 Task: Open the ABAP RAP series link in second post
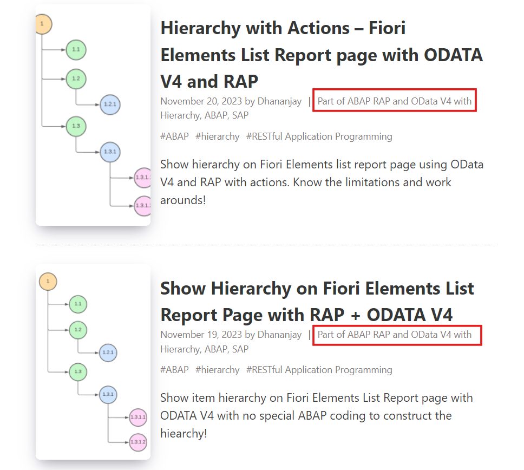point(394,335)
